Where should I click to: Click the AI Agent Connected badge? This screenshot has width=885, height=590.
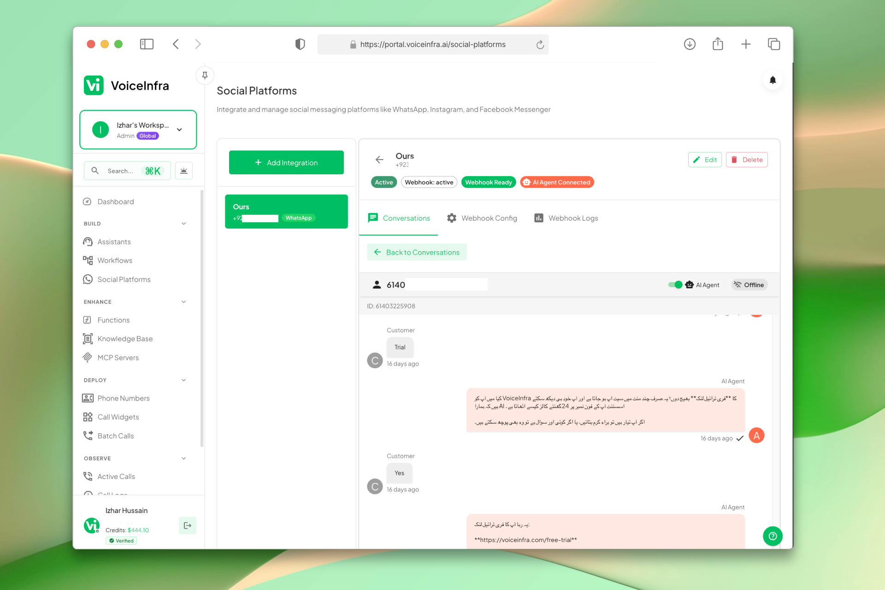coord(557,183)
